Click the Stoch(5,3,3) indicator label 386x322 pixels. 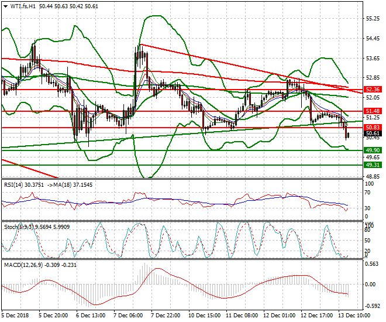[19, 227]
